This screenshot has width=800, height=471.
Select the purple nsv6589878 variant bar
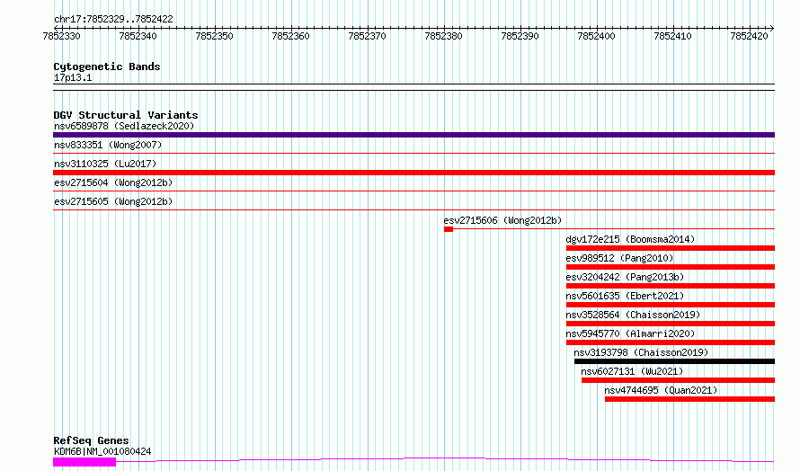[x=413, y=135]
